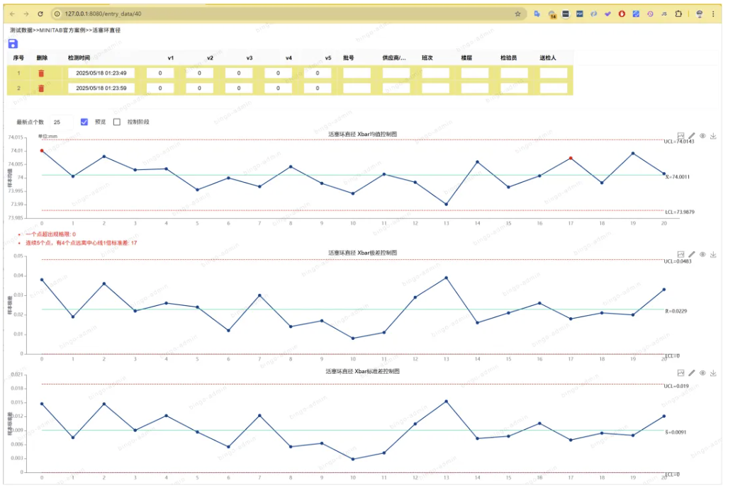Download the Xbar range control chart
Screen dimensions: 733x490
pyautogui.click(x=713, y=254)
